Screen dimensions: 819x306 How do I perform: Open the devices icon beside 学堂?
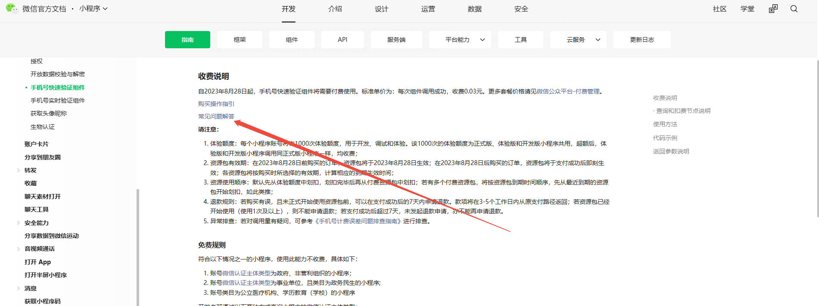coord(773,9)
